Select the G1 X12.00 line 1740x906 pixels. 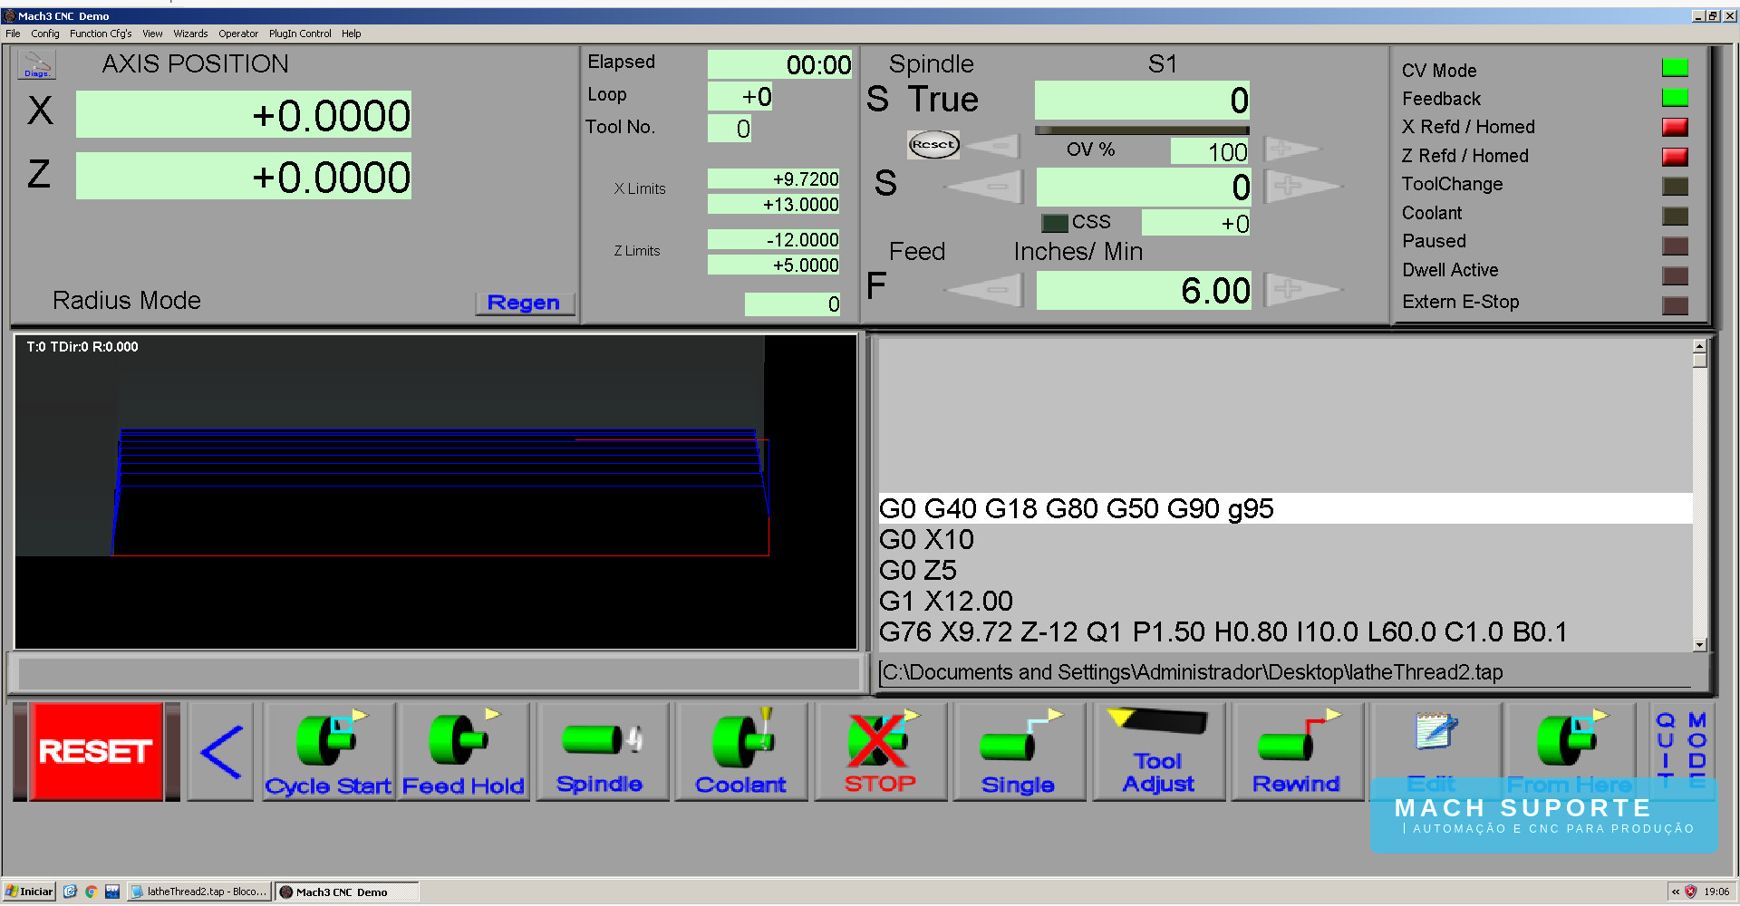pos(1285,601)
